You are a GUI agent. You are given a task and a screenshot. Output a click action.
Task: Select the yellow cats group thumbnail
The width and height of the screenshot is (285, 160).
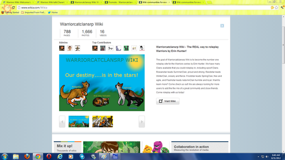coord(103,121)
